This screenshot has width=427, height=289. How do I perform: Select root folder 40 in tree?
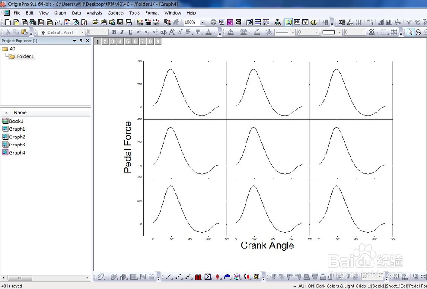click(x=9, y=49)
